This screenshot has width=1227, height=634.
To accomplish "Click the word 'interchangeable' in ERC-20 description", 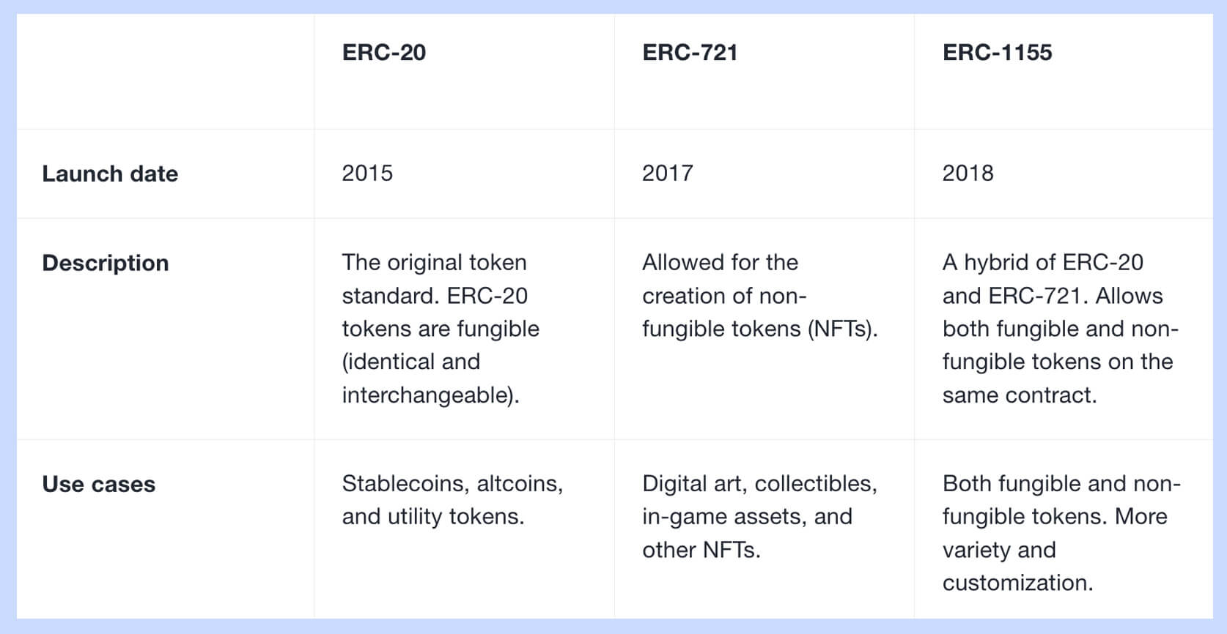I will 426,395.
